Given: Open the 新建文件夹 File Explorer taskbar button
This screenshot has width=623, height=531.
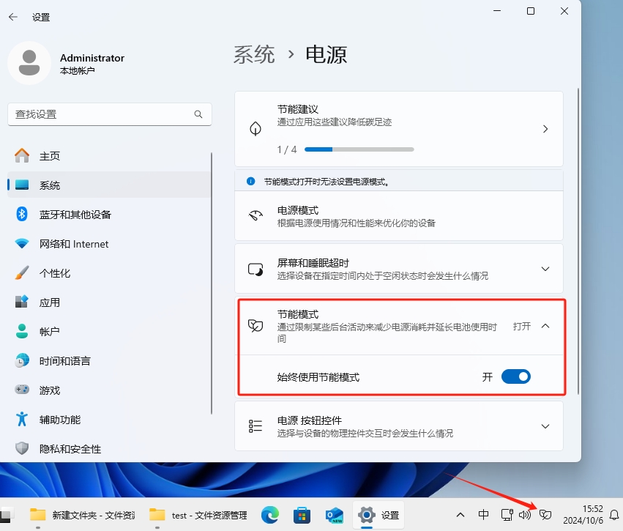Looking at the screenshot, I should pyautogui.click(x=83, y=515).
